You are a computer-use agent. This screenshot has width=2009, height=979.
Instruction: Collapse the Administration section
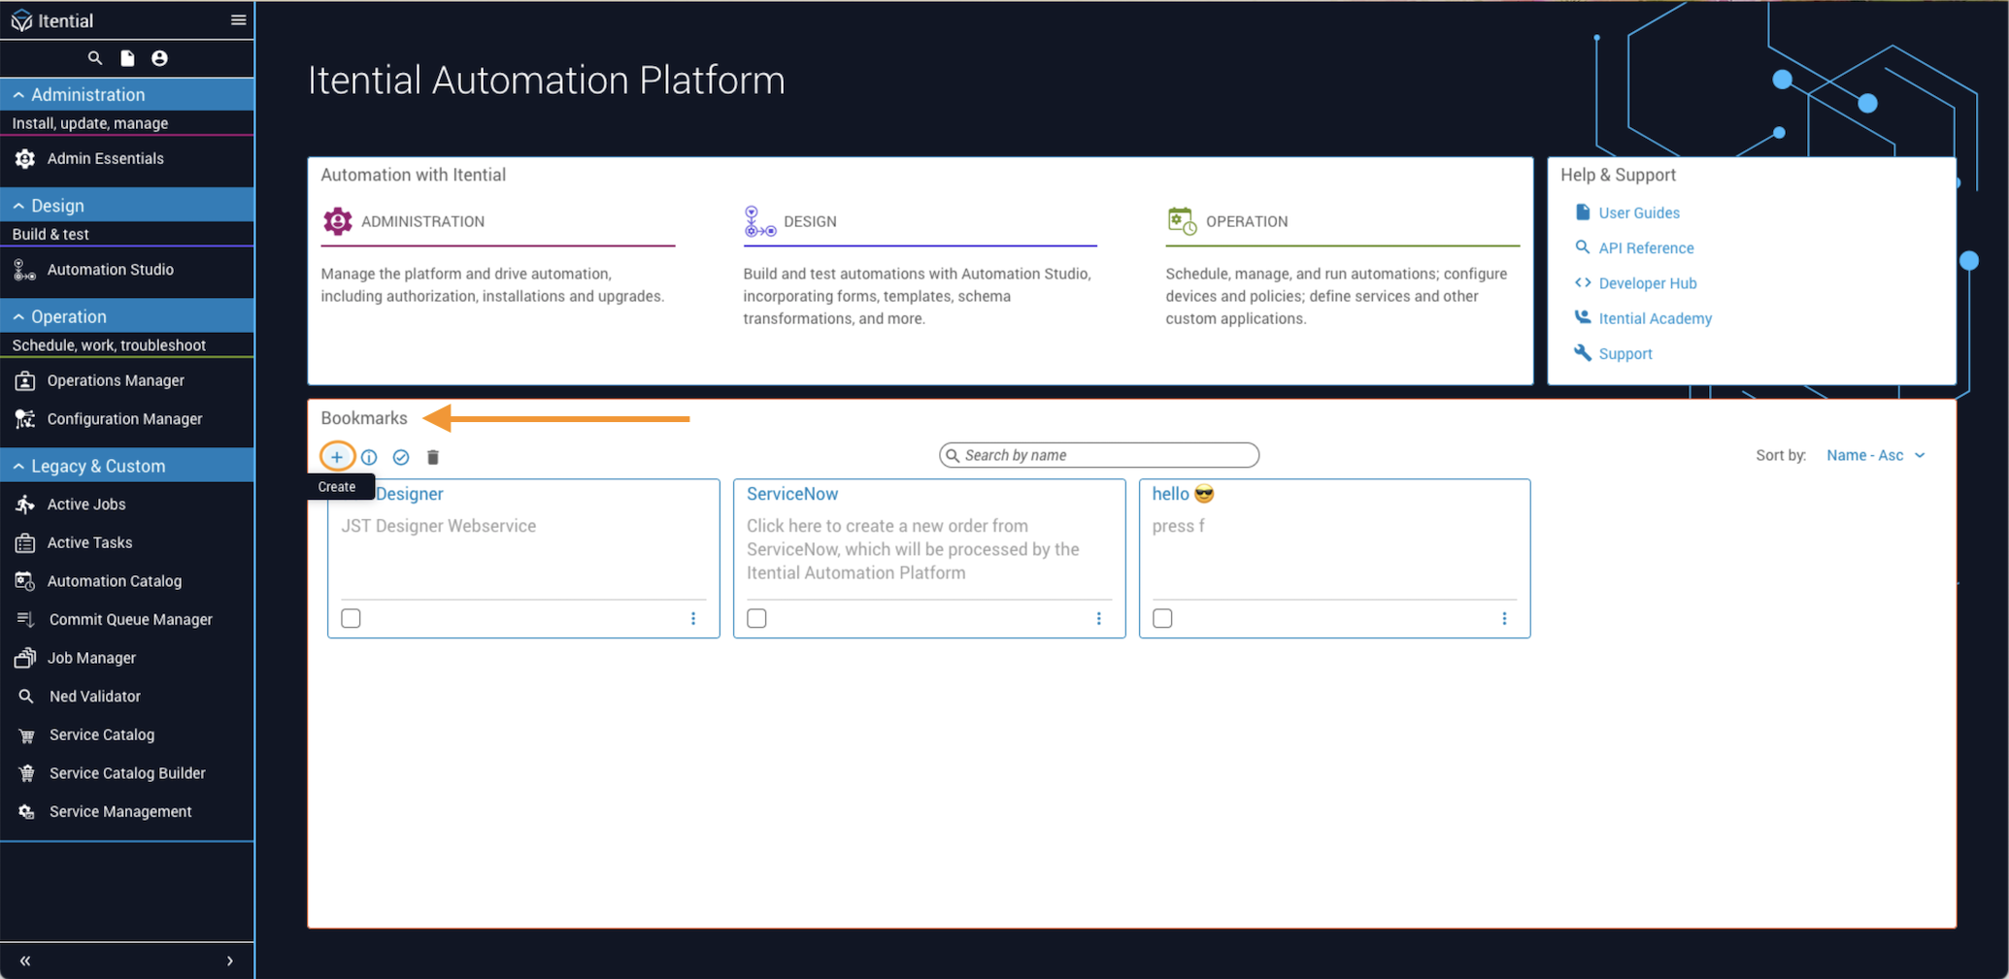click(127, 94)
